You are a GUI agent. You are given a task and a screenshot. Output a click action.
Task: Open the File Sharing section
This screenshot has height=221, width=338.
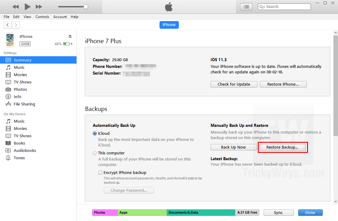tap(24, 104)
